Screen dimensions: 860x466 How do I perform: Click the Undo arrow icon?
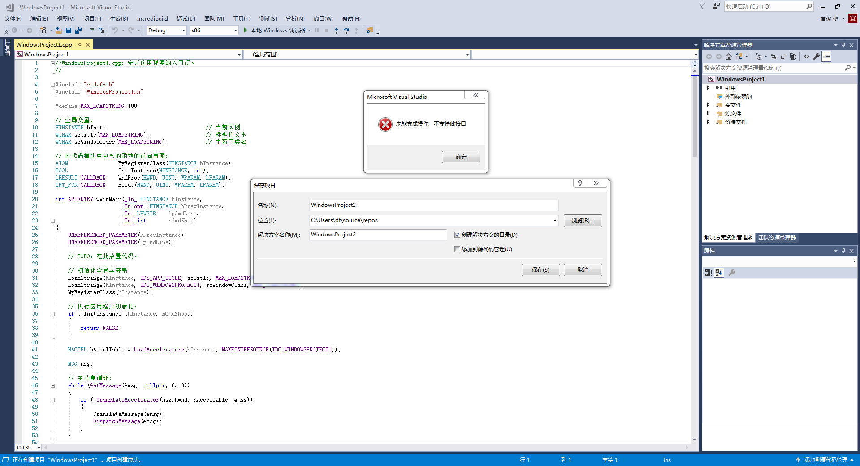116,30
